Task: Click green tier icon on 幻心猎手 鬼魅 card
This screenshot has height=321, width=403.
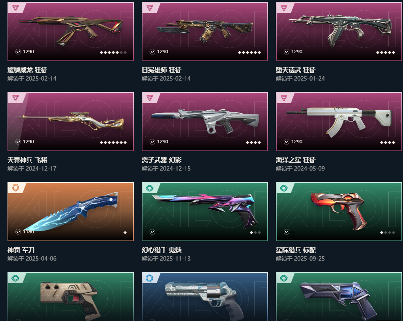Action: pyautogui.click(x=150, y=188)
